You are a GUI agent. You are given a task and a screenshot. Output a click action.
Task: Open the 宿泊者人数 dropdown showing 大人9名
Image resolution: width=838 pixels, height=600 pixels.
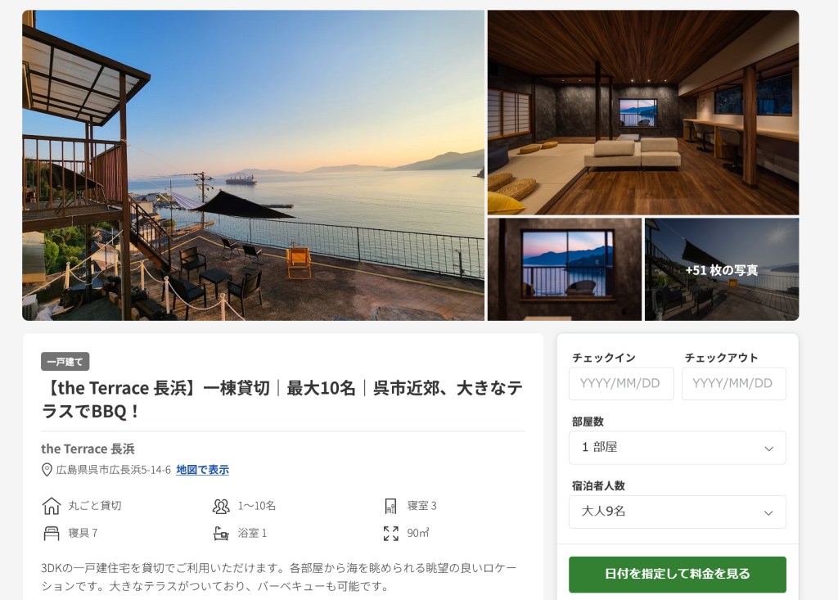[677, 512]
